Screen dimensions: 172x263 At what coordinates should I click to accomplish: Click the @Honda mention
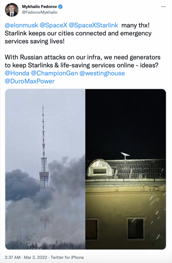click(17, 73)
